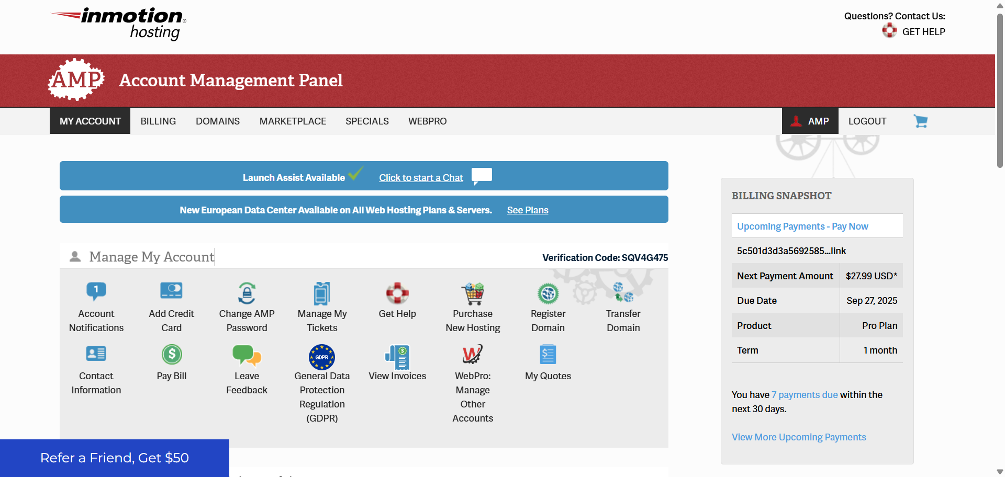Screen dimensions: 1005x477
Task: Click LOGOUT in the navigation bar
Action: point(867,121)
